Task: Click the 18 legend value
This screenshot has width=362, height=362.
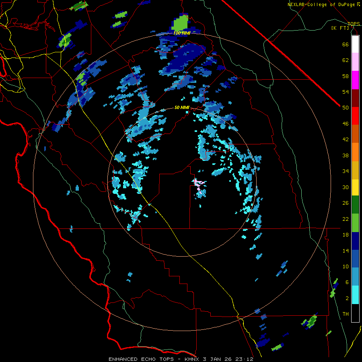Action: 346,235
